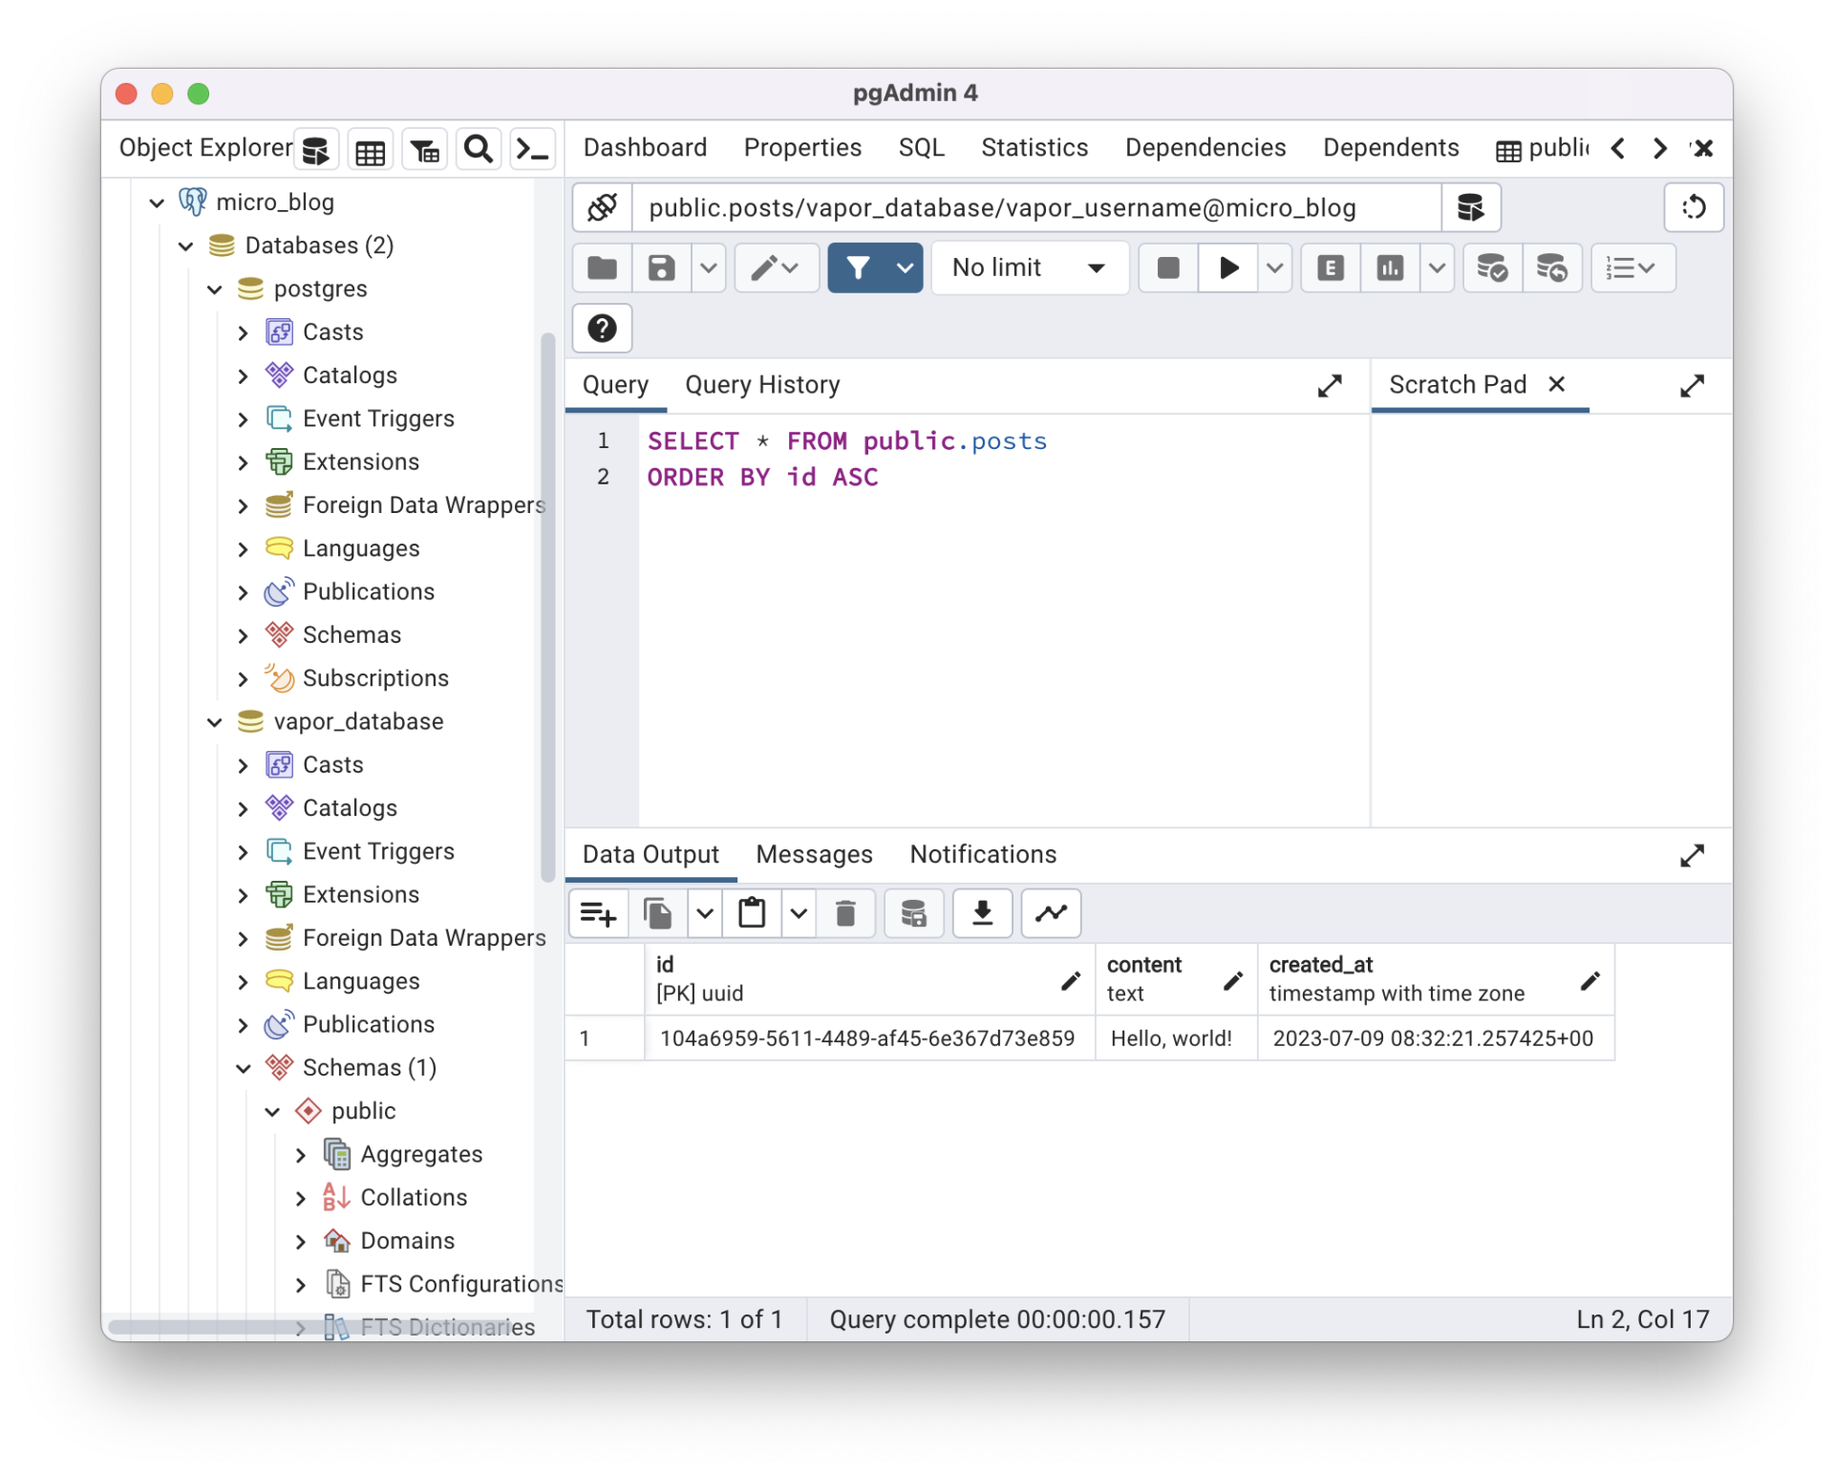The width and height of the screenshot is (1834, 1475).
Task: Click the Hello, world! content cell
Action: coord(1171,1038)
